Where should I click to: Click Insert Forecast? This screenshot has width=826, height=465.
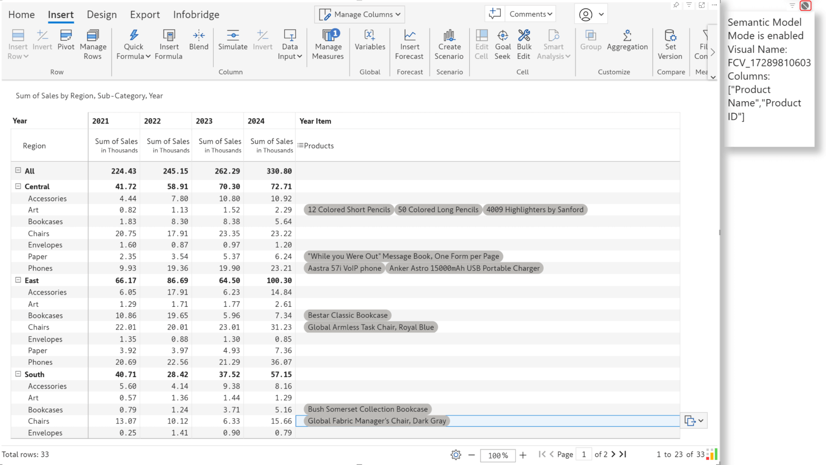(x=409, y=45)
